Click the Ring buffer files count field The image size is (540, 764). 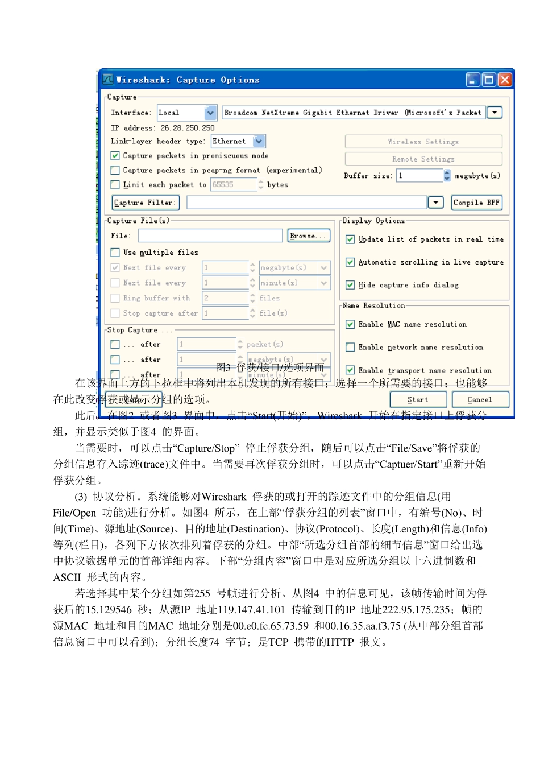click(x=226, y=298)
